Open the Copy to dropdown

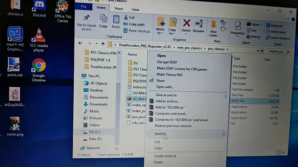coord(172,26)
